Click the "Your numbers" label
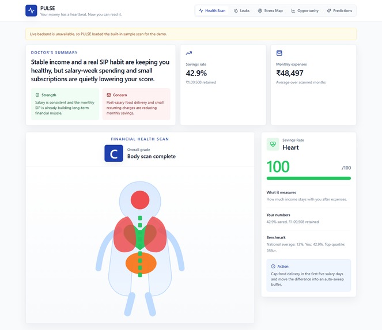 278,215
